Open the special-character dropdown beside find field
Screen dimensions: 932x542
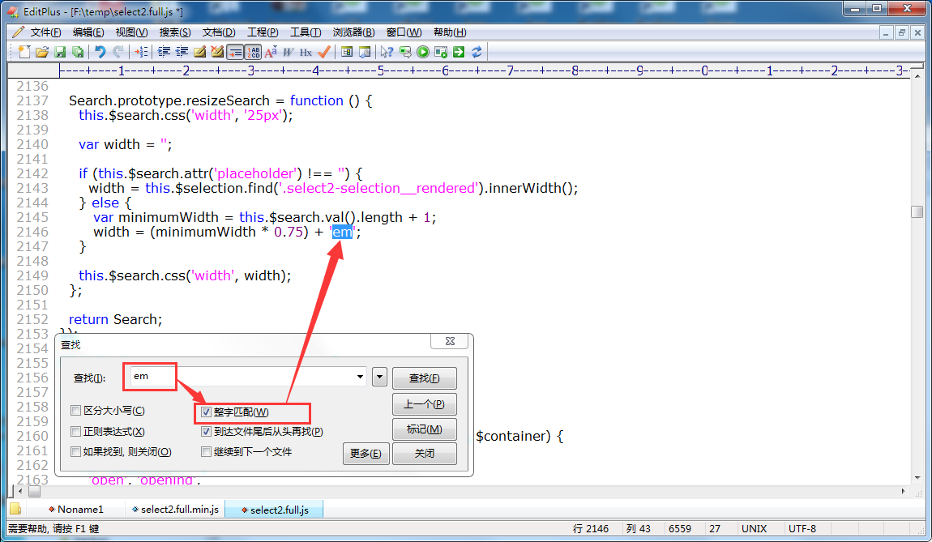[x=379, y=377]
